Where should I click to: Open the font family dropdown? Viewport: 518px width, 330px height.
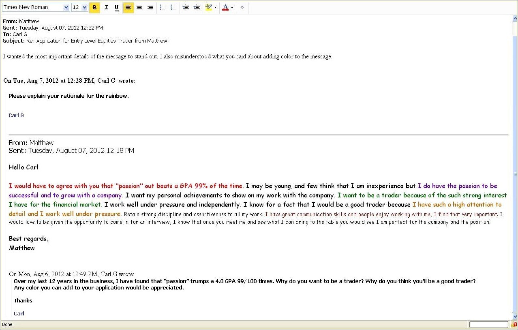(x=66, y=7)
